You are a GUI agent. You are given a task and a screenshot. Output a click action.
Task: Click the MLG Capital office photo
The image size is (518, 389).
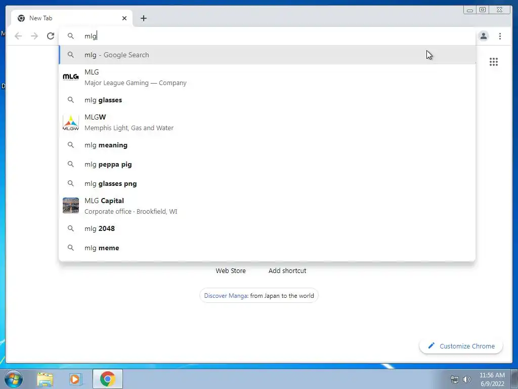71,206
